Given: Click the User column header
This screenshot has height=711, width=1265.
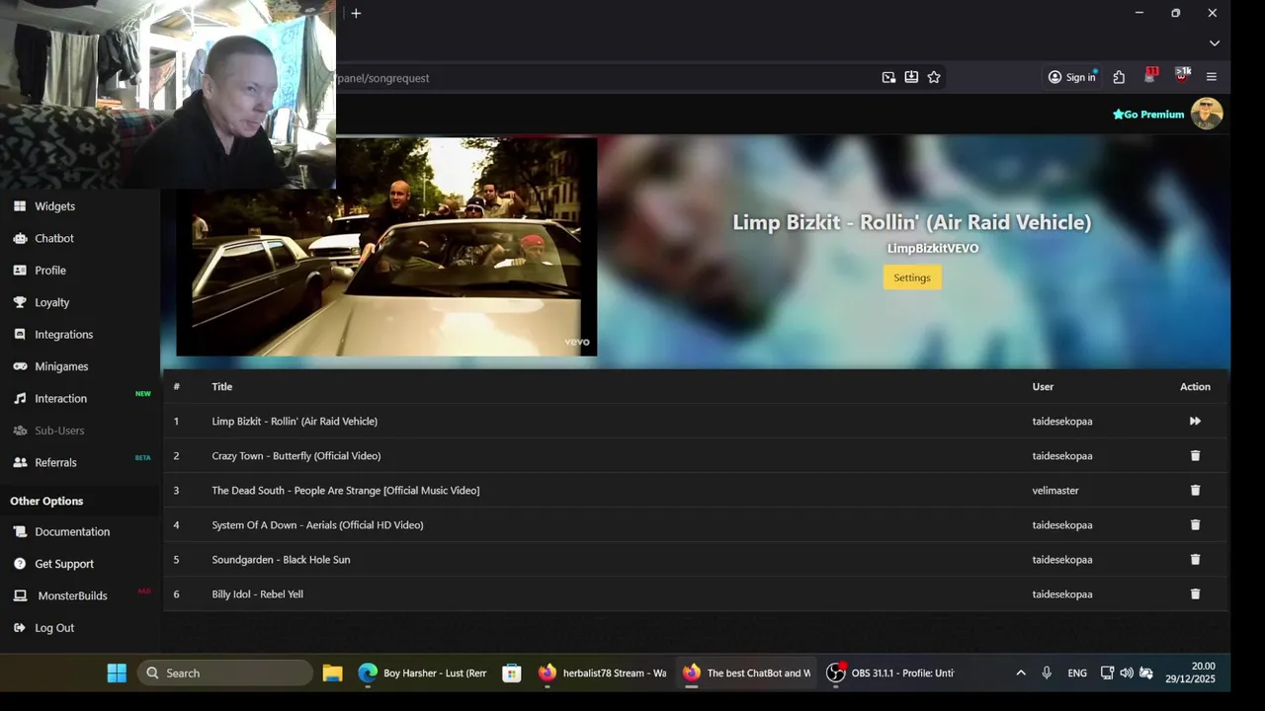Looking at the screenshot, I should point(1043,387).
